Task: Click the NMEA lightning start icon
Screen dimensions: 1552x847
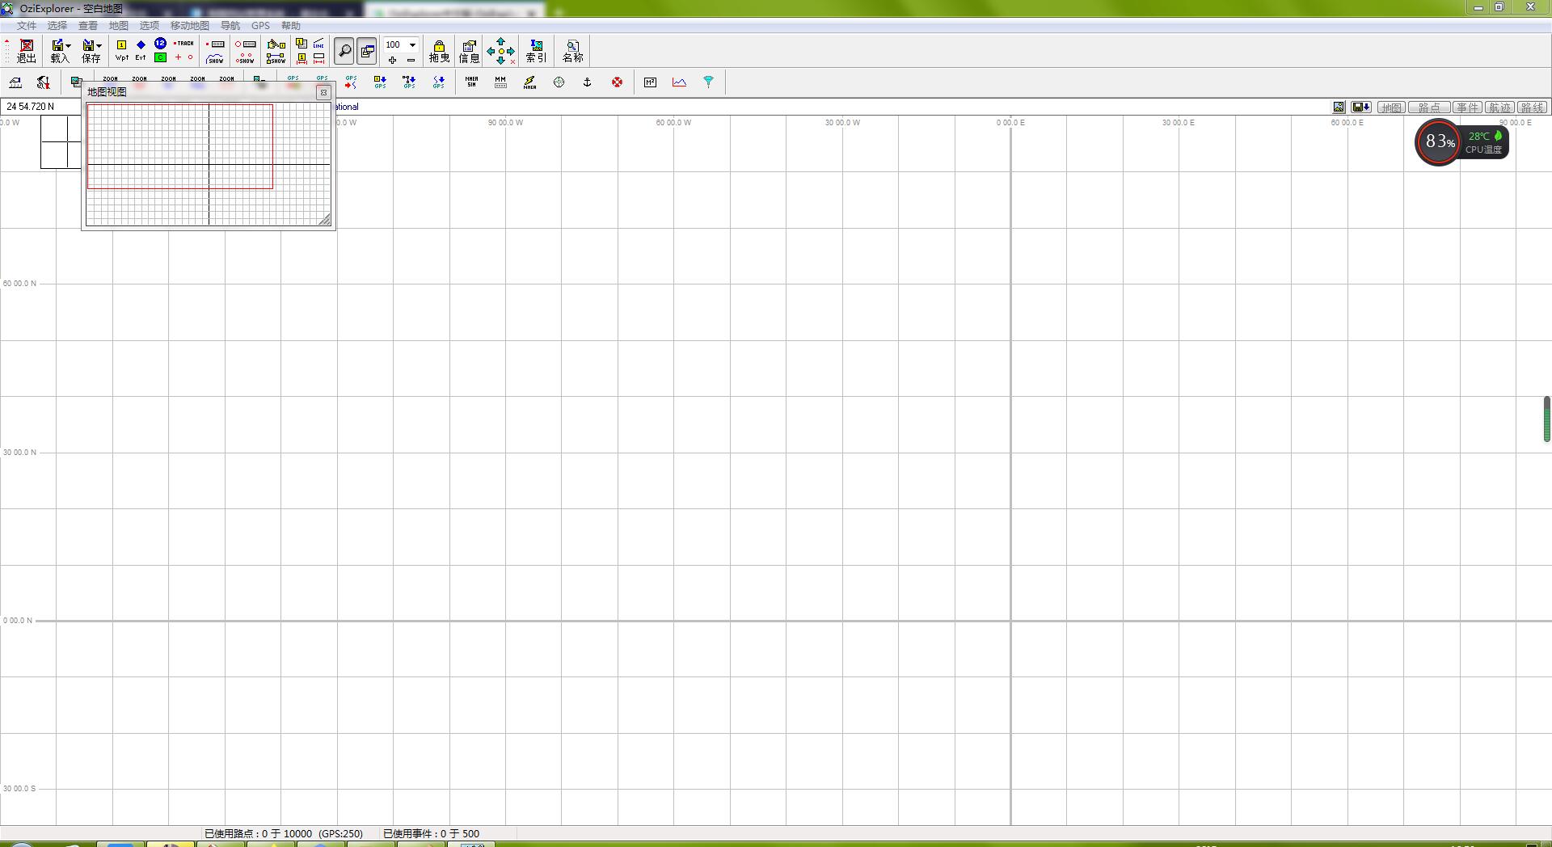Action: point(529,82)
